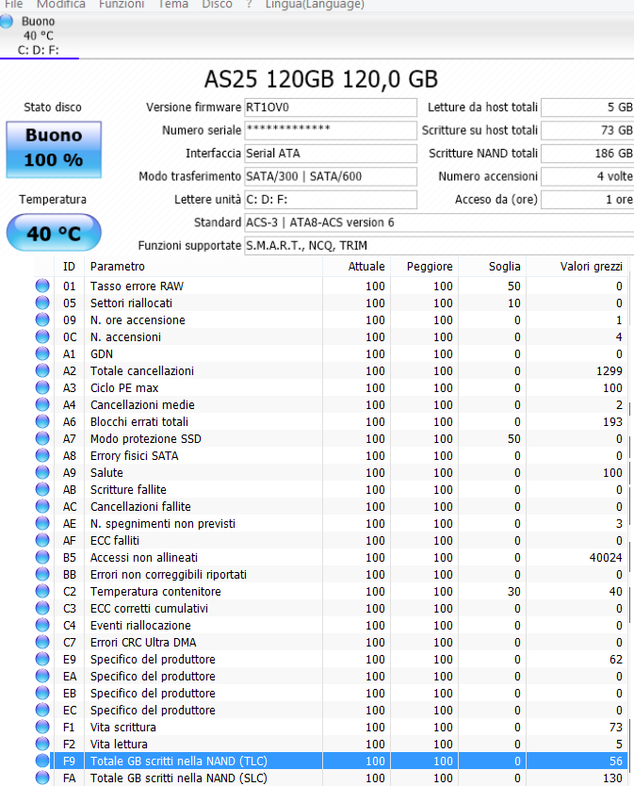Screen dimensions: 634x786
Task: Select 'Totale GB scritti nella NAND (SLC)' row text
Action: click(x=178, y=778)
